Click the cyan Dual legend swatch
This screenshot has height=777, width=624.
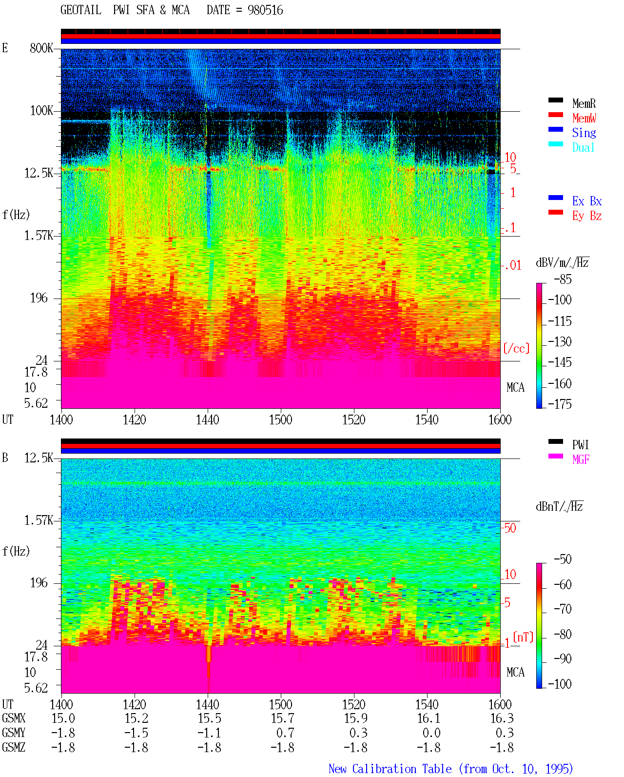(x=556, y=144)
